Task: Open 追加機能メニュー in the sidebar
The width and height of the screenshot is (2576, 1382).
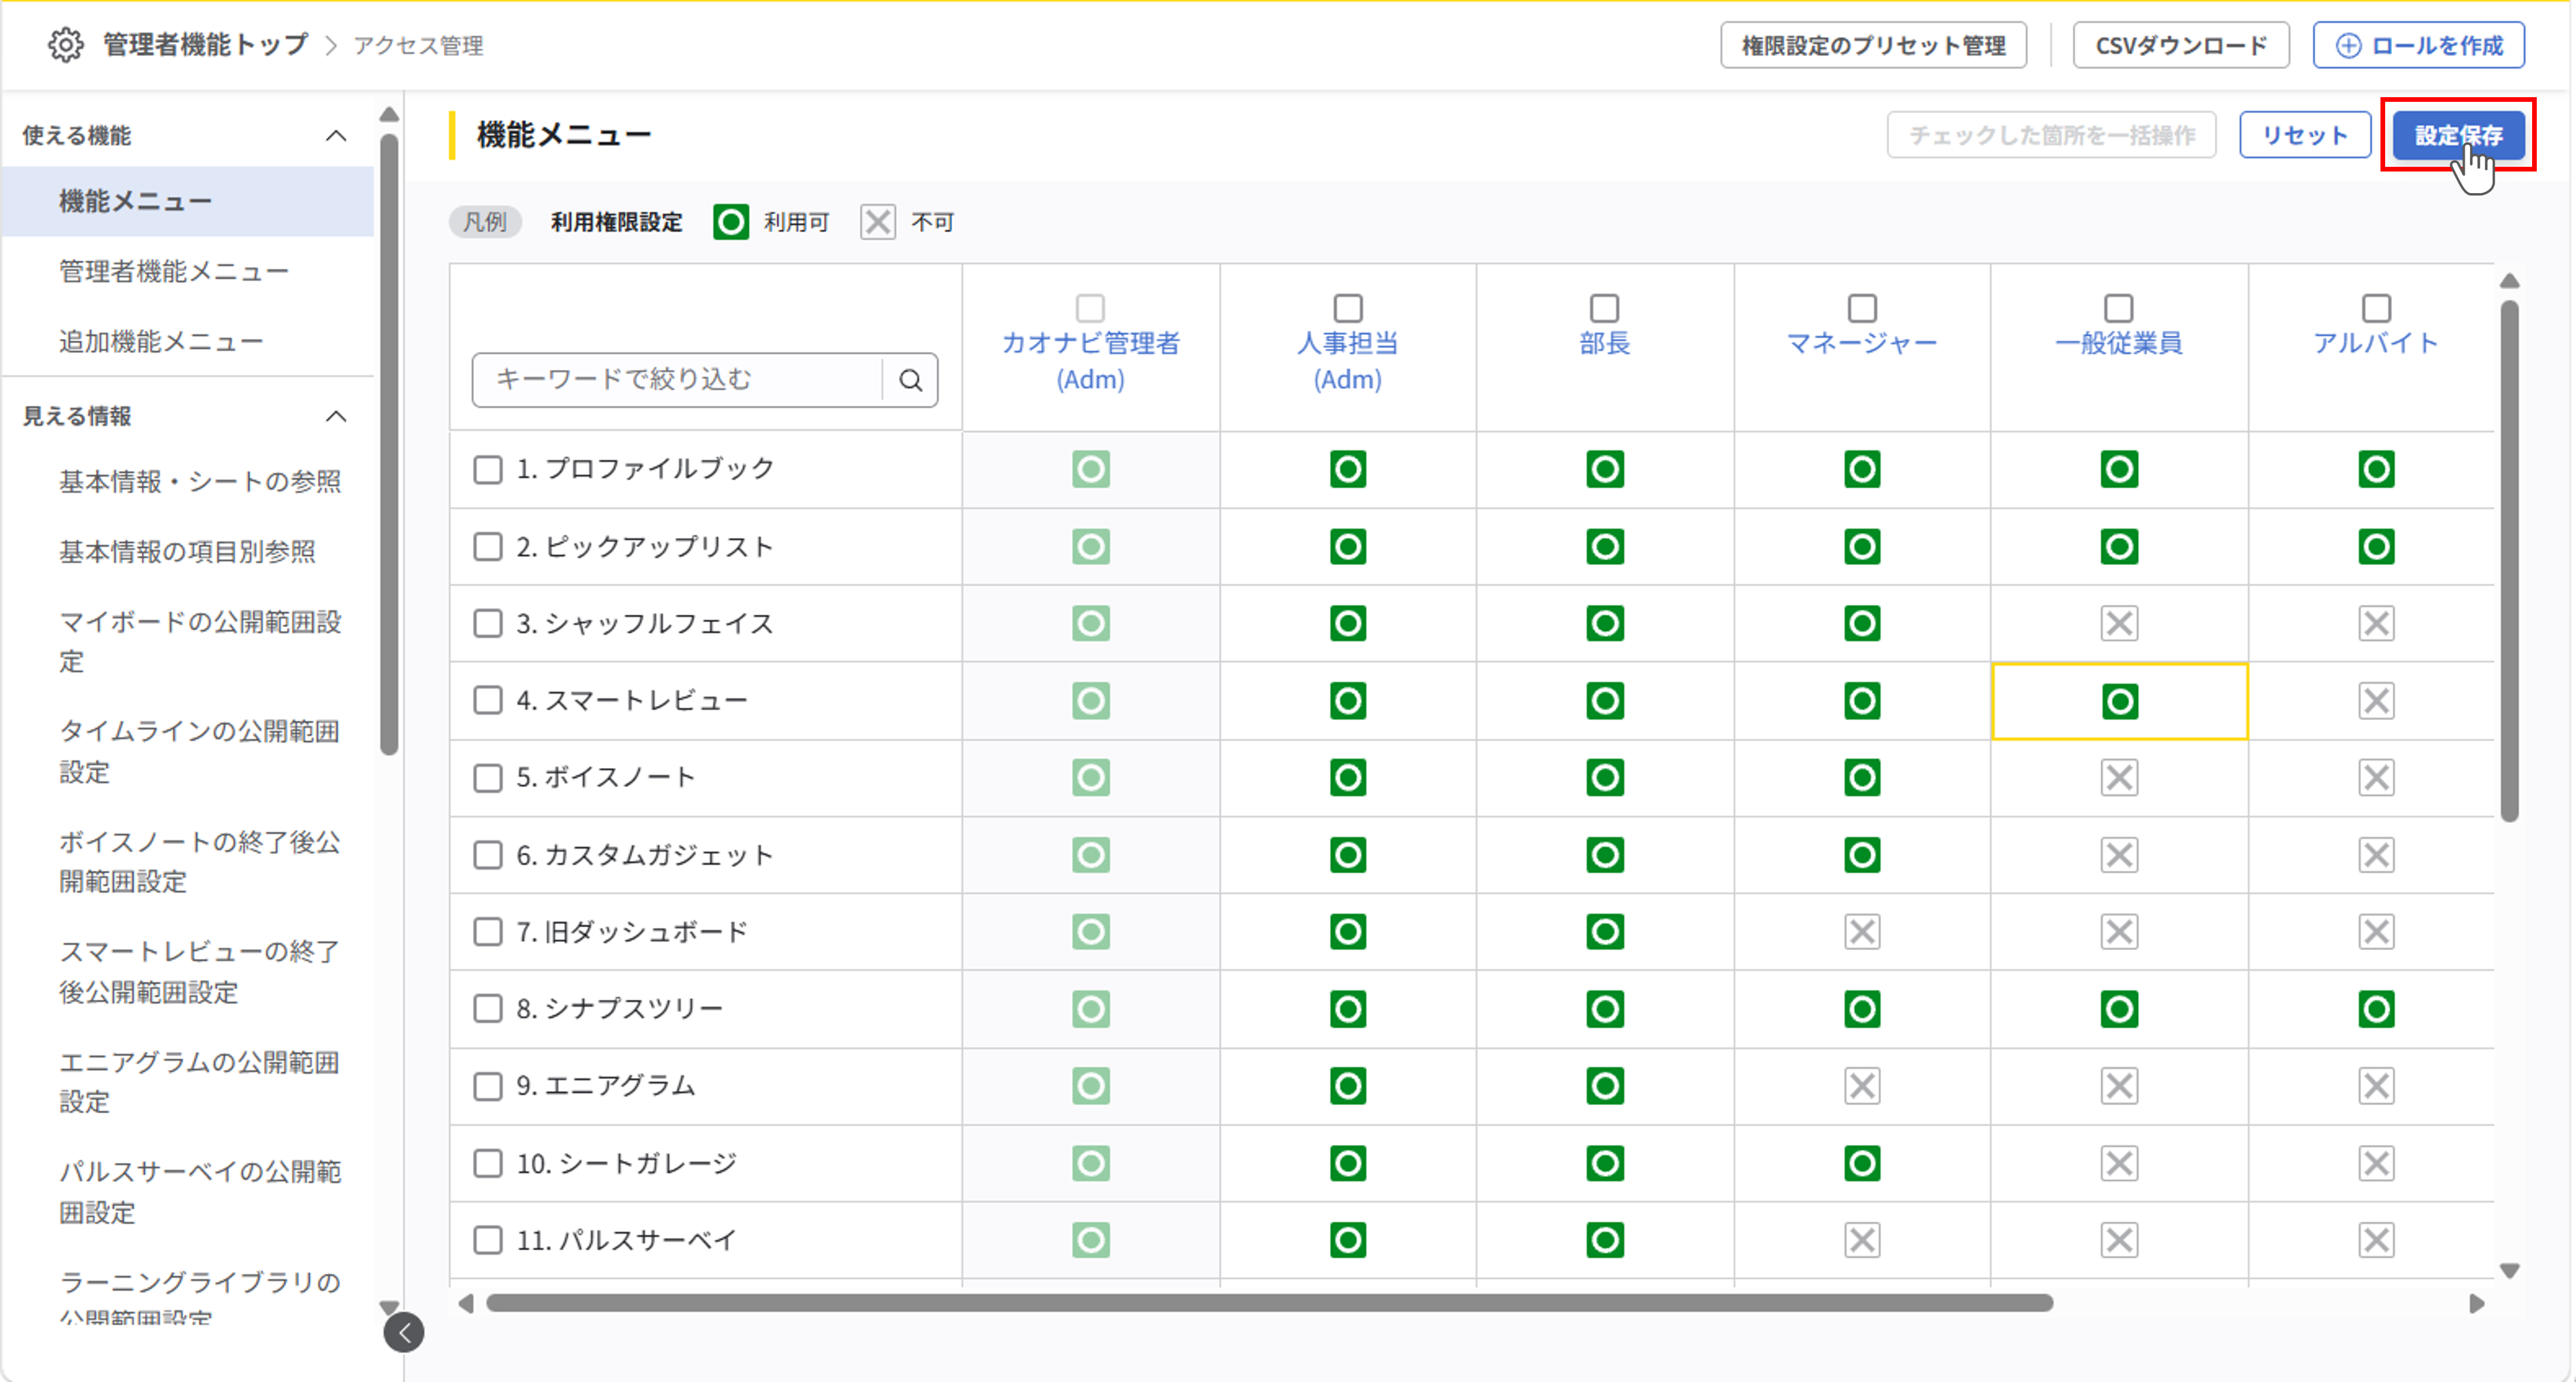Action: tap(161, 341)
